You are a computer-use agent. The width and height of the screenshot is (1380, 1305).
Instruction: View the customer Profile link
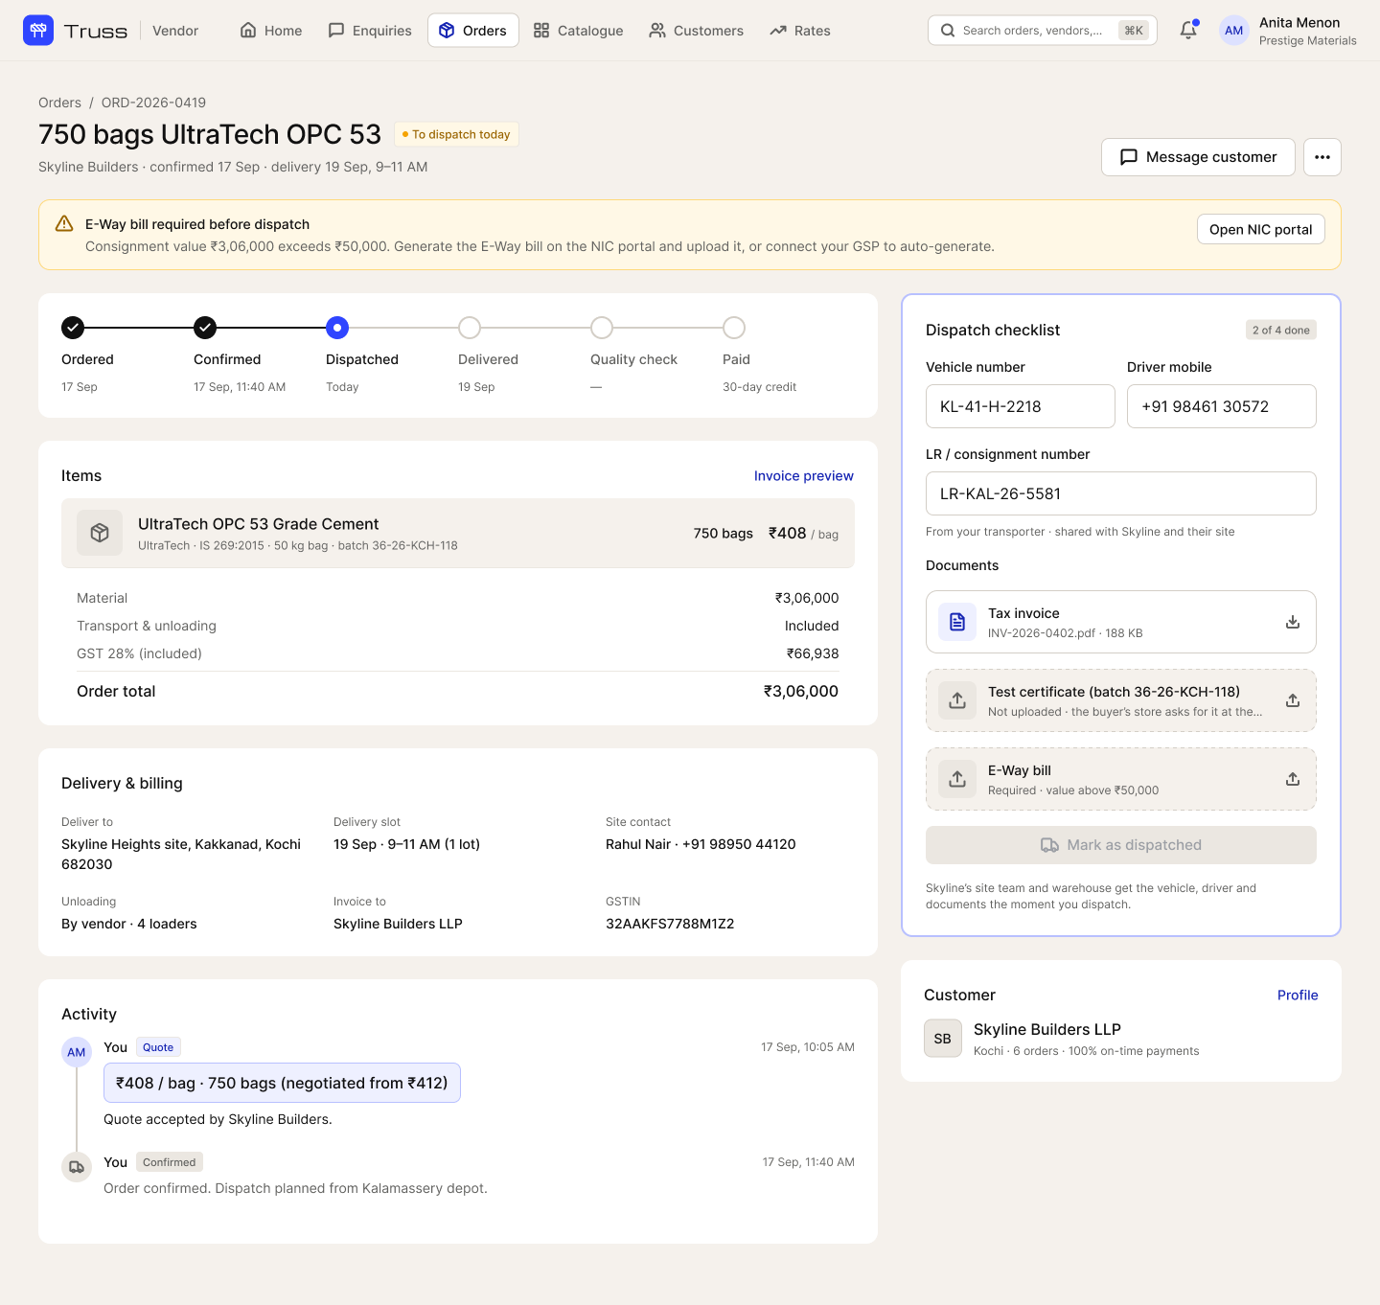click(x=1298, y=995)
